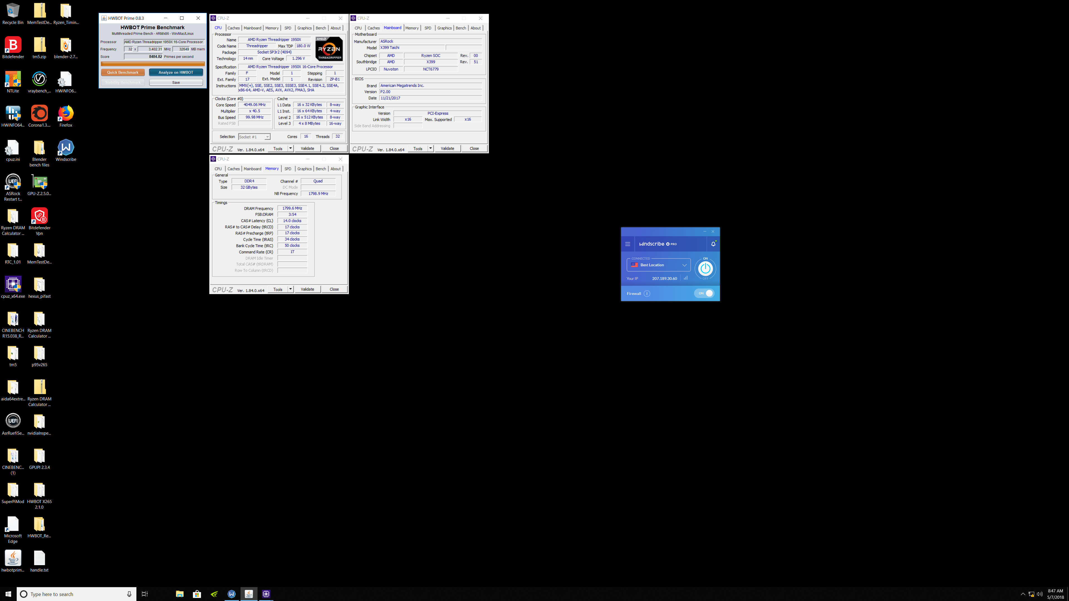Screen dimensions: 1069x601
Task: Open Graphics tab in the Mainboard window
Action: 445,28
